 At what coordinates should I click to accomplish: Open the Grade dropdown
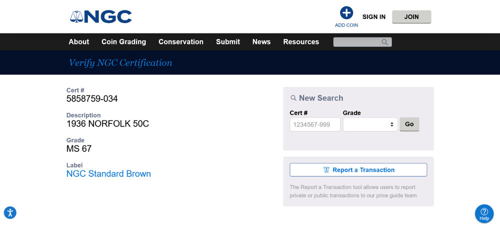pos(370,124)
